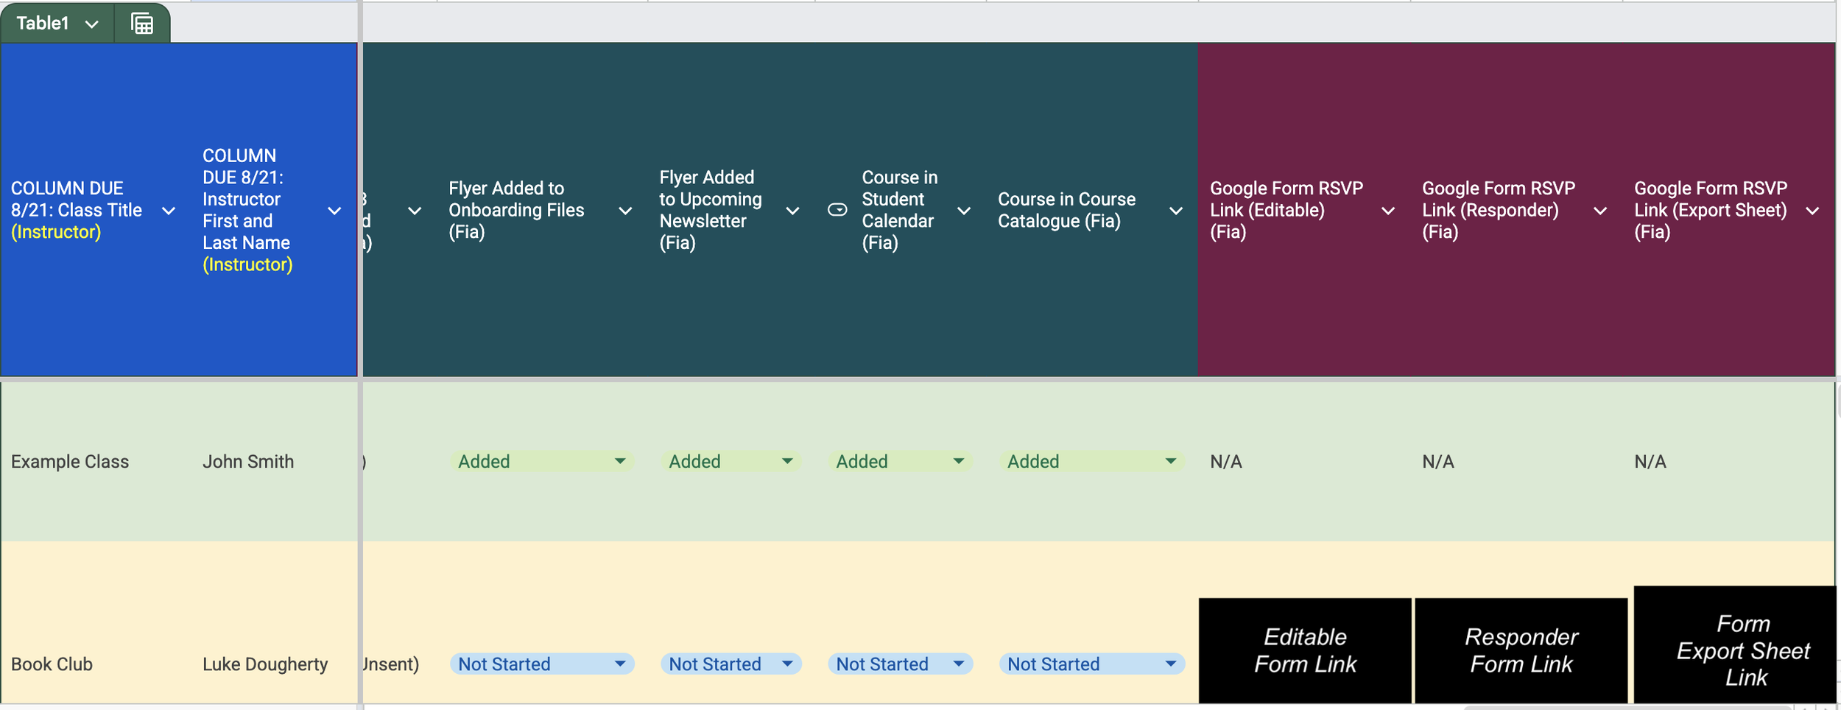Open Google Form RSVP Link (Responder) column arrow
This screenshot has height=710, width=1841.
[1600, 211]
